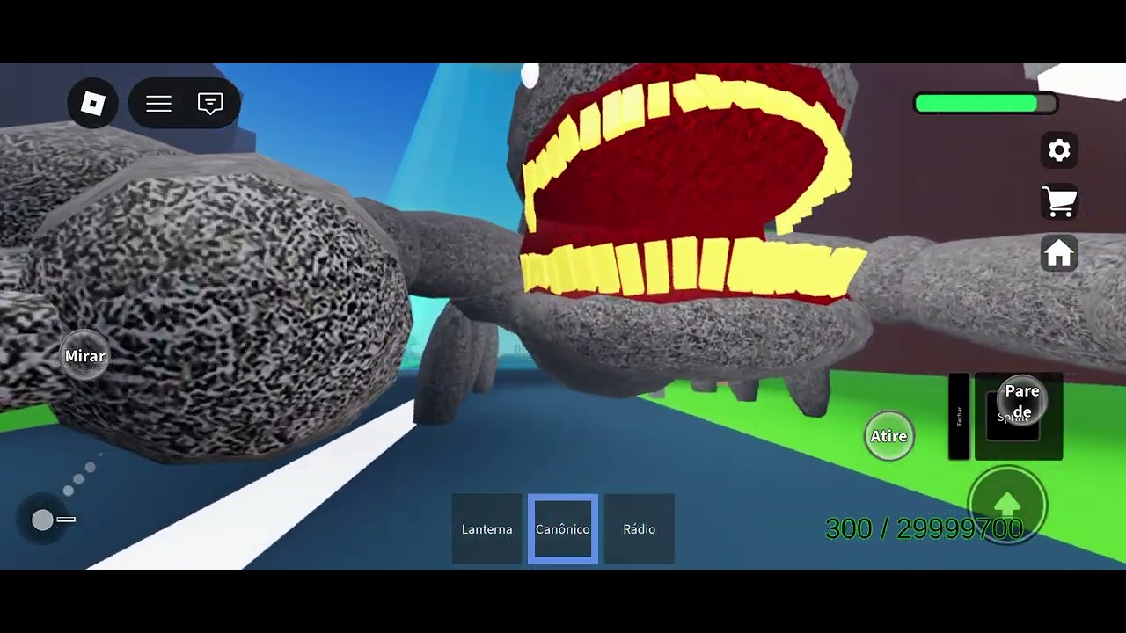Open the Roblox logo menu
Viewport: 1126px width, 633px height.
(92, 104)
